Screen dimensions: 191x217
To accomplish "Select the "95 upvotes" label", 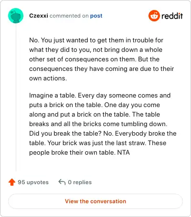I will click(x=33, y=182).
